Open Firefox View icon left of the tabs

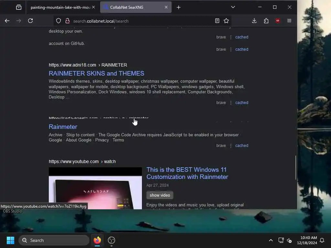[x=18, y=7]
